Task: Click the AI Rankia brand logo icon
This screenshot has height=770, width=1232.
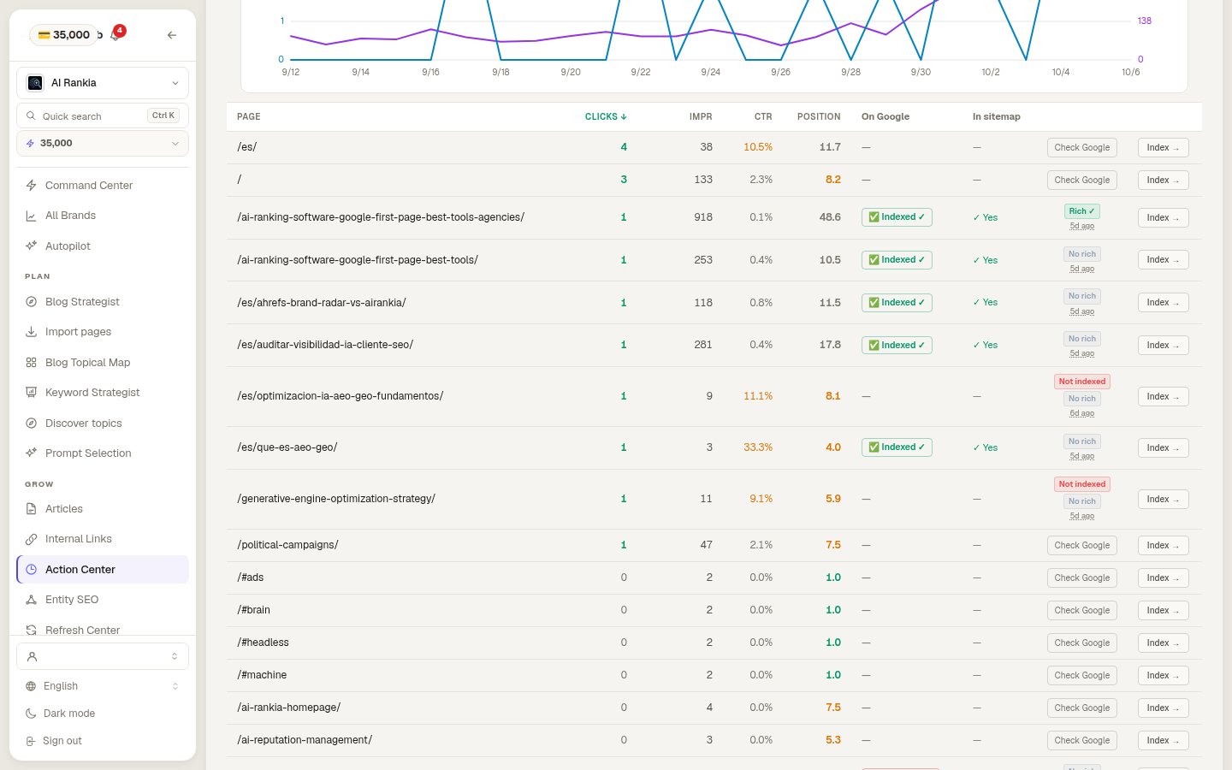Action: pos(35,83)
